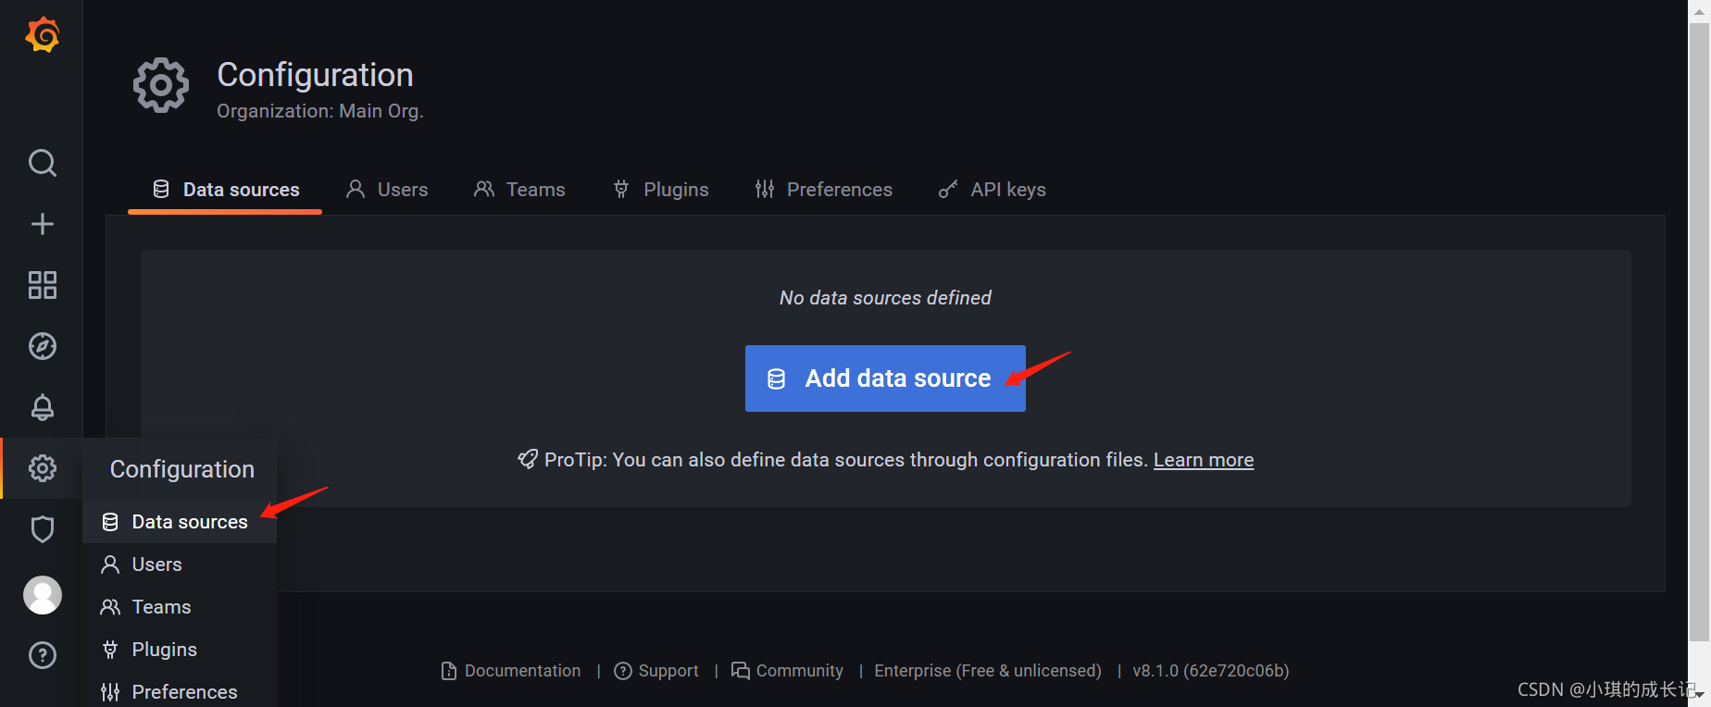Click the question-circle icon beside Support

(623, 671)
